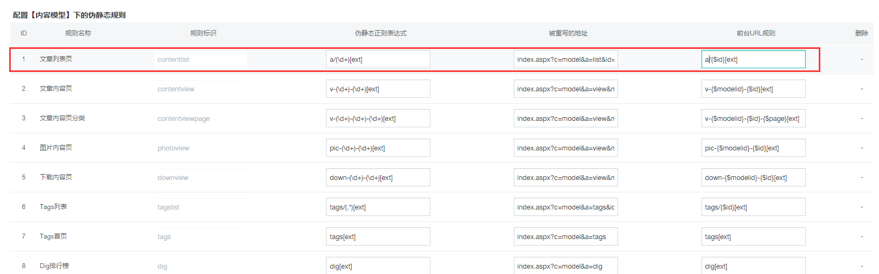Click front URL field showing tags/{$id}[ext]

click(753, 207)
